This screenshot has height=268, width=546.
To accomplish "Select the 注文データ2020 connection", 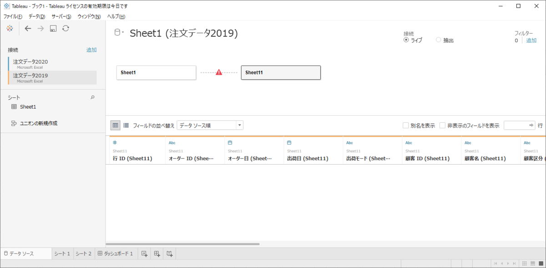I will click(52, 63).
